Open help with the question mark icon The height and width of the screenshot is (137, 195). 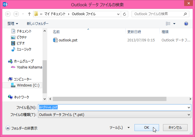186,24
